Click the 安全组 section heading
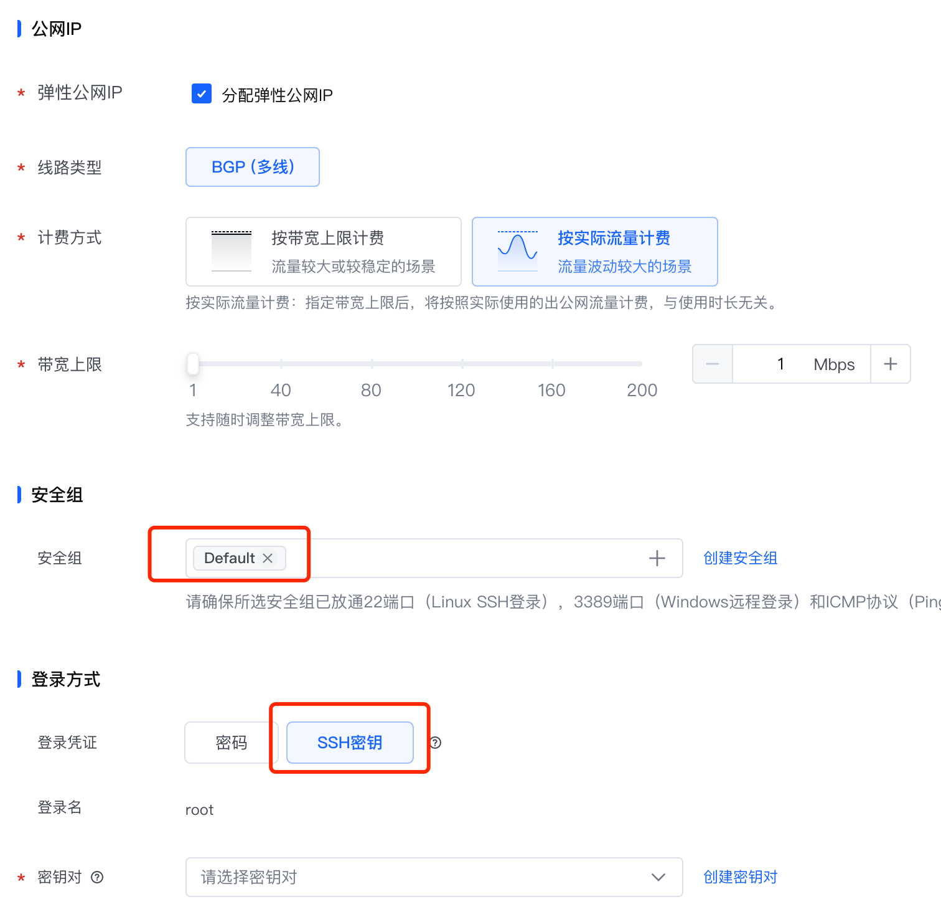Image resolution: width=941 pixels, height=922 pixels. point(57,495)
